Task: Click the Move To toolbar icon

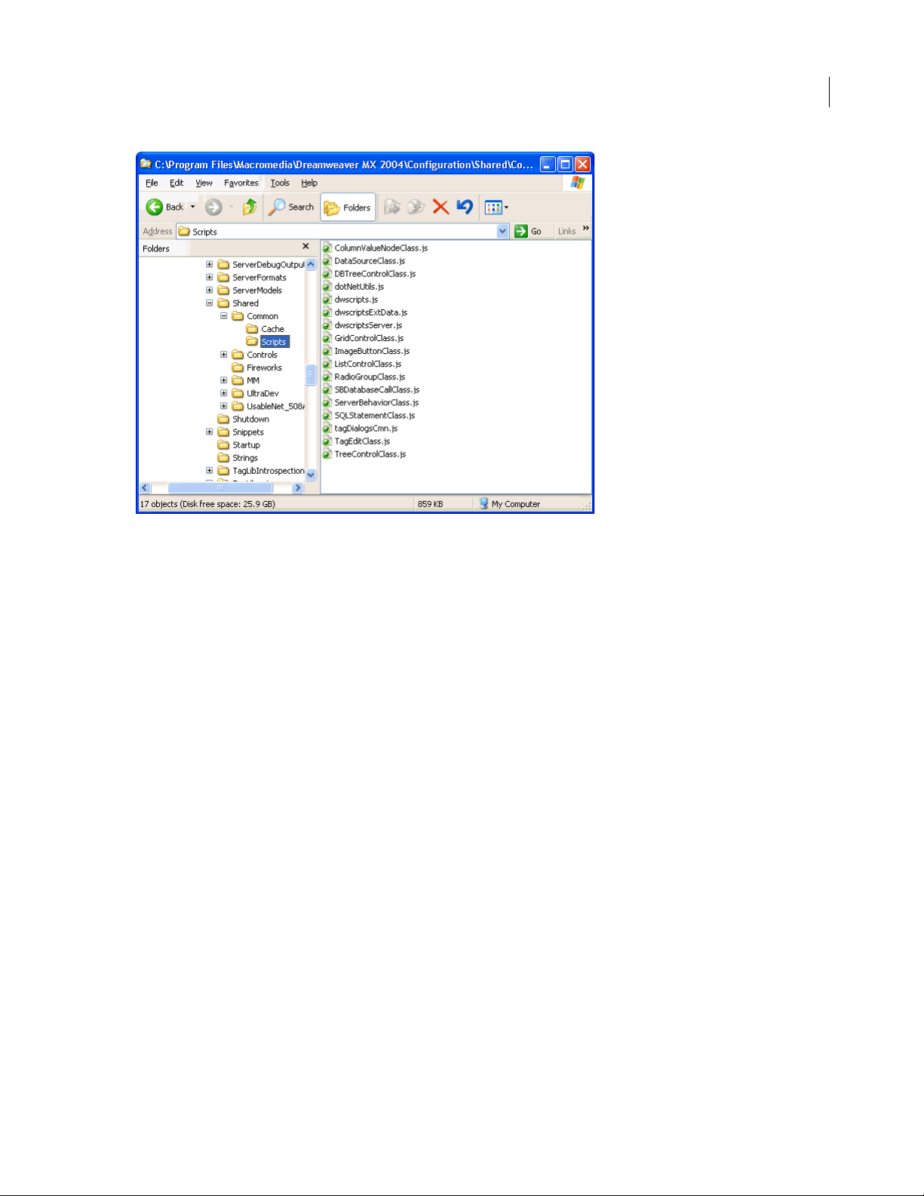Action: pyautogui.click(x=392, y=207)
